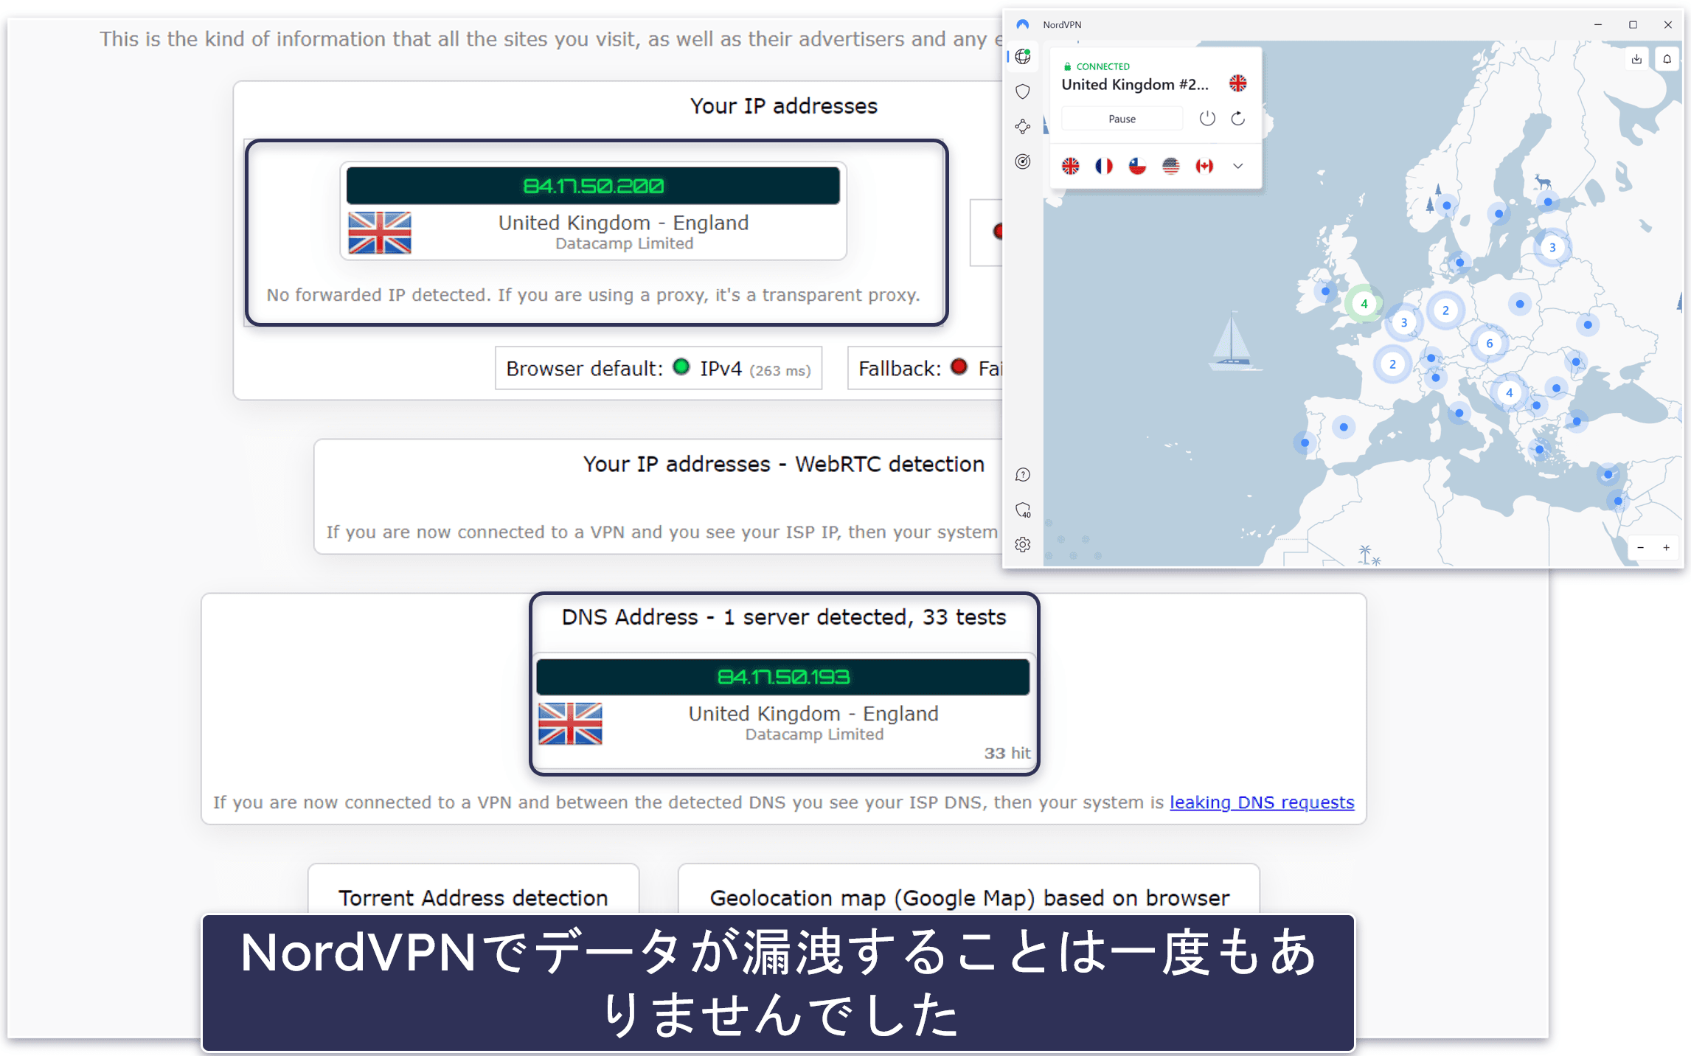Zoom in the map with plus button
This screenshot has height=1056, width=1691.
(1666, 548)
